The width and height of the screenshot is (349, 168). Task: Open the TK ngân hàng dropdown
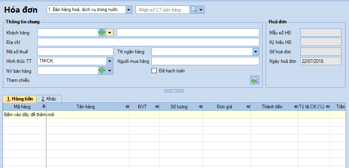[x=256, y=52]
